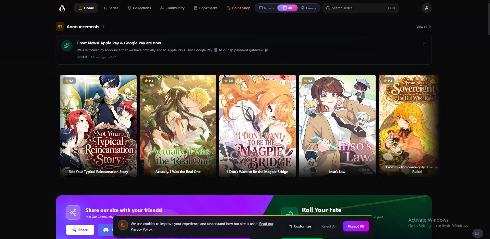Click the View all announcements link
The width and height of the screenshot is (490, 239).
pyautogui.click(x=423, y=27)
